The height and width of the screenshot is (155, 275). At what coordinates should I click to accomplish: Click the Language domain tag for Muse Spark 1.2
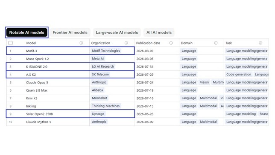tap(189, 59)
